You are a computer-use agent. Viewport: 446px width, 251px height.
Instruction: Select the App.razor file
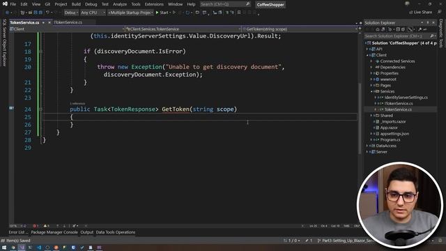point(389,128)
